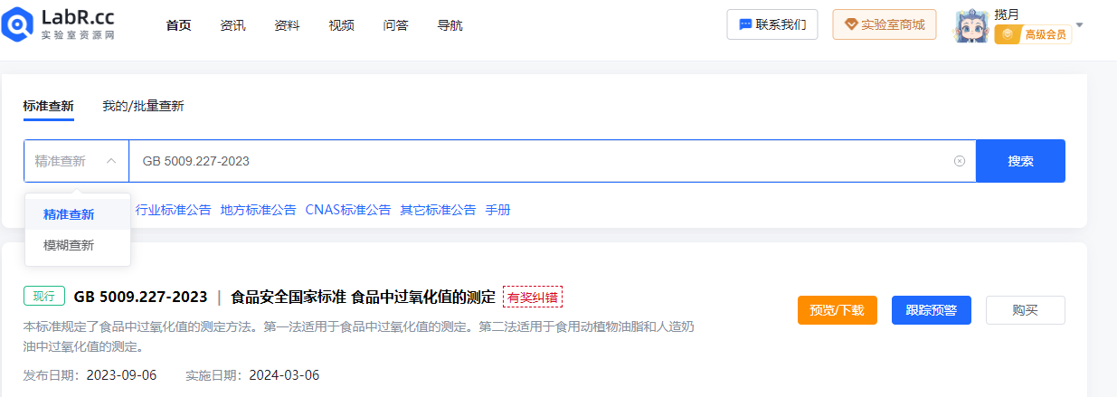The width and height of the screenshot is (1117, 397).
Task: Go to 资讯 in the navigation menu
Action: (232, 25)
